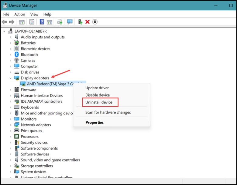Open the Help menu

coord(47,14)
